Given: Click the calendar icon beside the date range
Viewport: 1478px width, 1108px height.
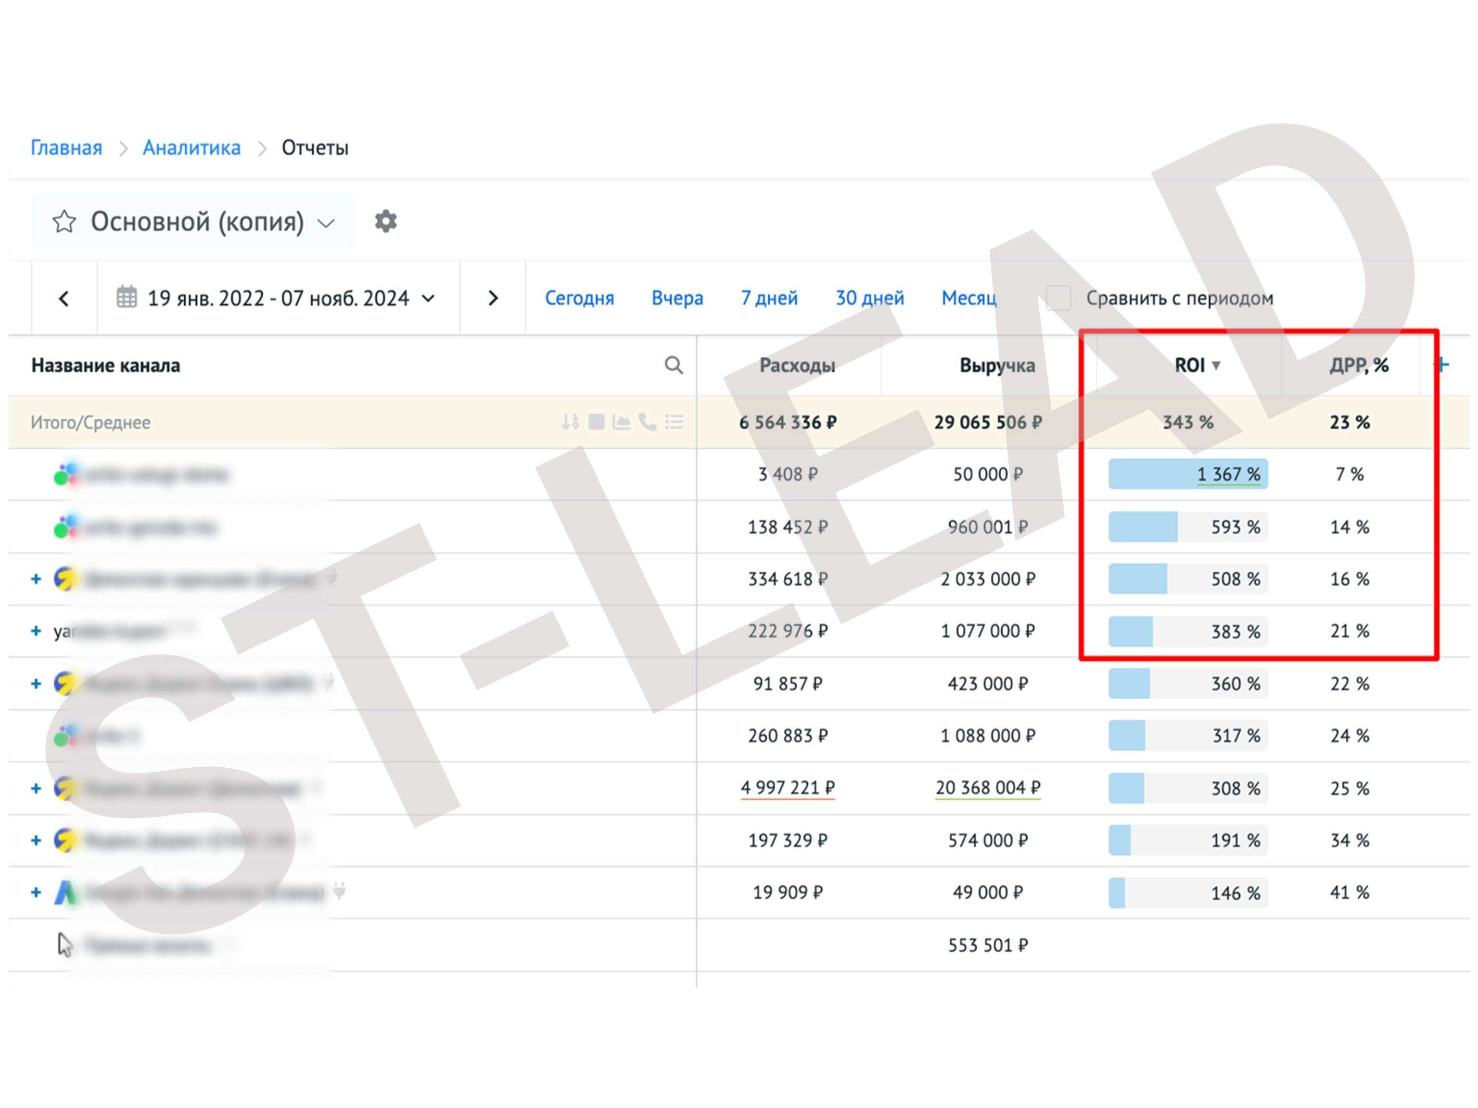Looking at the screenshot, I should click(126, 297).
